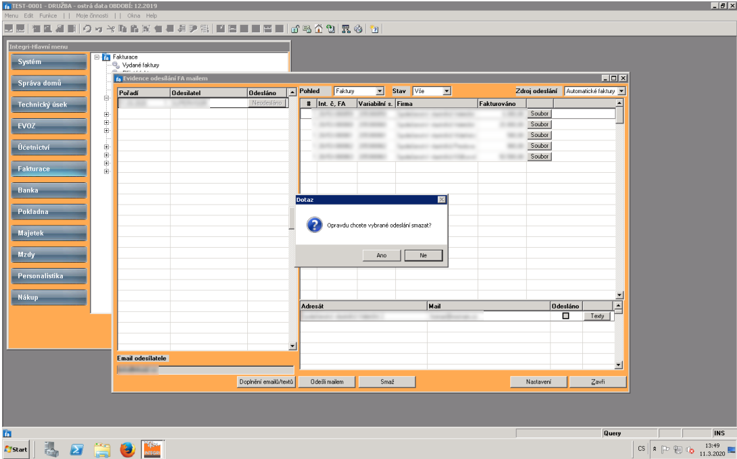This screenshot has height=459, width=737.
Task: Collapse the Fakturace tree node
Action: (x=97, y=57)
